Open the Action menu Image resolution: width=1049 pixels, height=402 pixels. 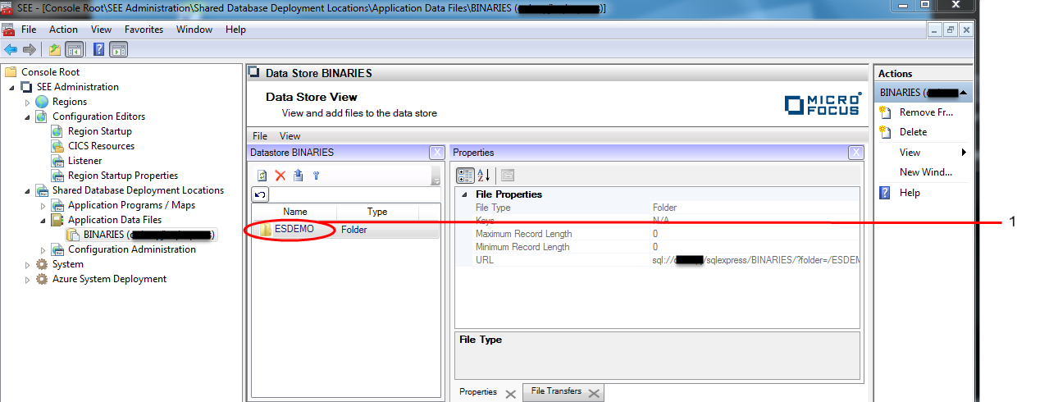click(x=63, y=30)
